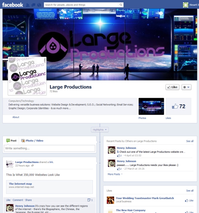
Task: Expand More Posts dropdown
Action: (x=115, y=174)
